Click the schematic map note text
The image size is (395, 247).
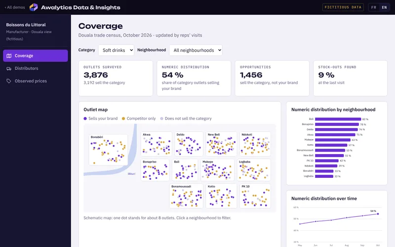tap(157, 218)
